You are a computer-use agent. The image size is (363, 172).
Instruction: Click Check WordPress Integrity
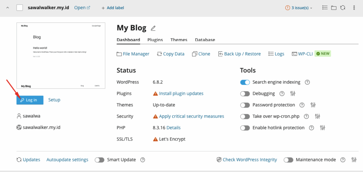tap(247, 160)
